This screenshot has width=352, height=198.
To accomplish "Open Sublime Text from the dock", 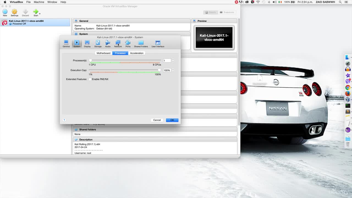I will 348,112.
